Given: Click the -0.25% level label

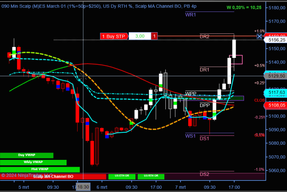Looking at the screenshot, I should pos(259,117).
